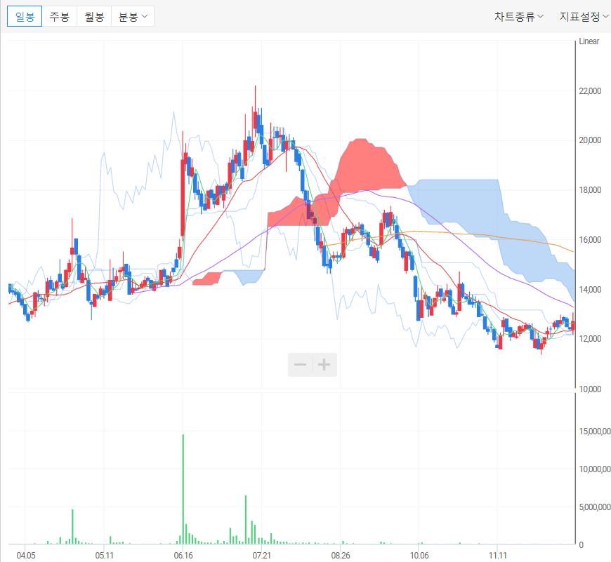Switch to the 월봉 monthly chart tab
The width and height of the screenshot is (611, 562).
pos(94,16)
